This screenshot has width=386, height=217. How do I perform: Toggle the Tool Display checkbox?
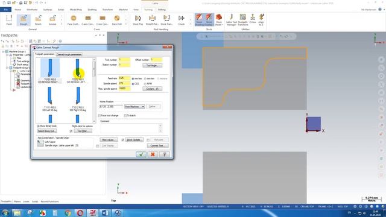point(98,146)
